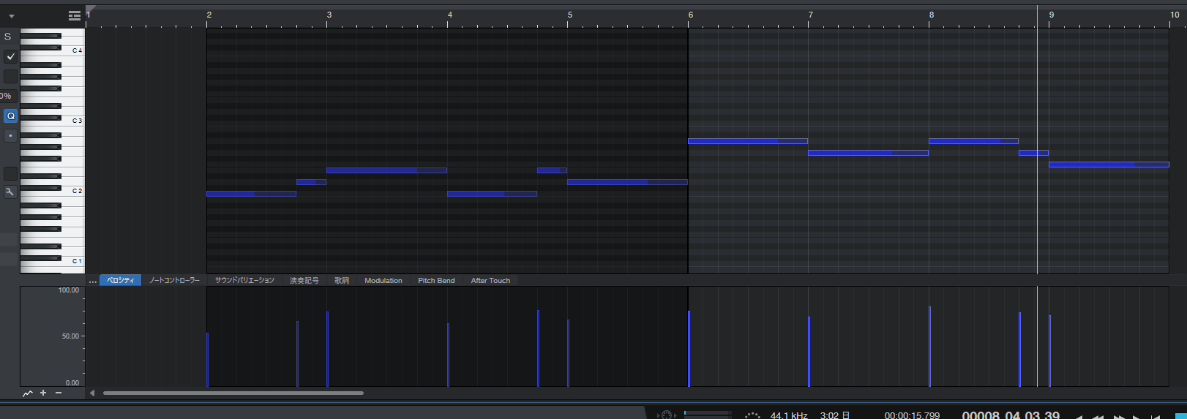Click bar 6 on the timeline ruler
1187x419 pixels.
click(x=691, y=15)
